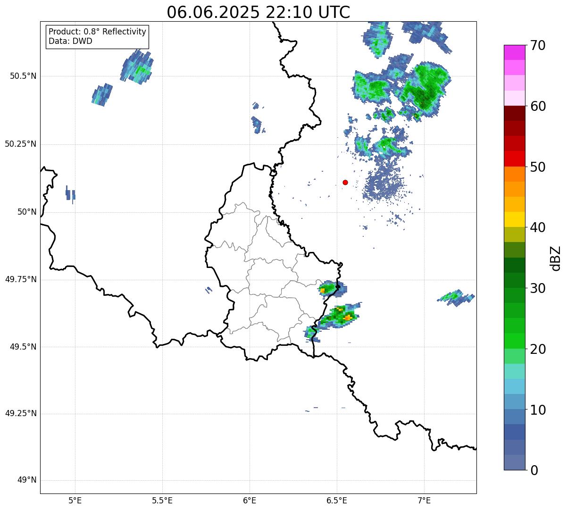
Task: Click the 10 tick label on the colorbar
Action: pyautogui.click(x=538, y=410)
